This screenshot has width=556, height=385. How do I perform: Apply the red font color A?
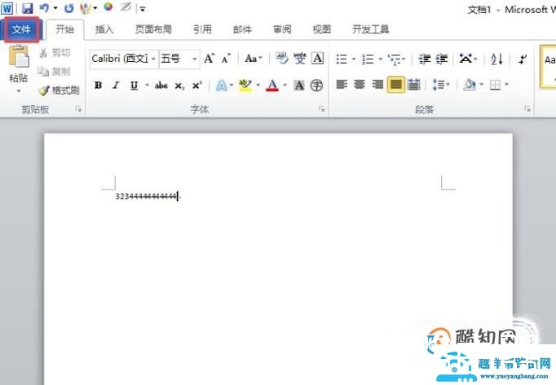pos(272,85)
